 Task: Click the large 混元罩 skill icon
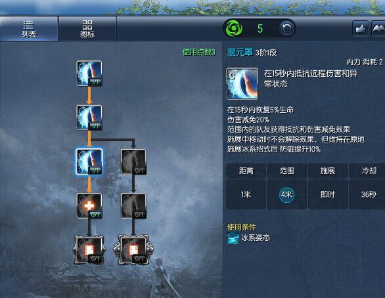(x=242, y=83)
